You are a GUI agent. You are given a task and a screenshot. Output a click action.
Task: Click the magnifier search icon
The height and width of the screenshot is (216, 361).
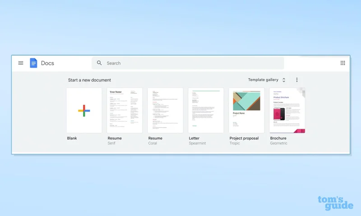click(x=99, y=63)
